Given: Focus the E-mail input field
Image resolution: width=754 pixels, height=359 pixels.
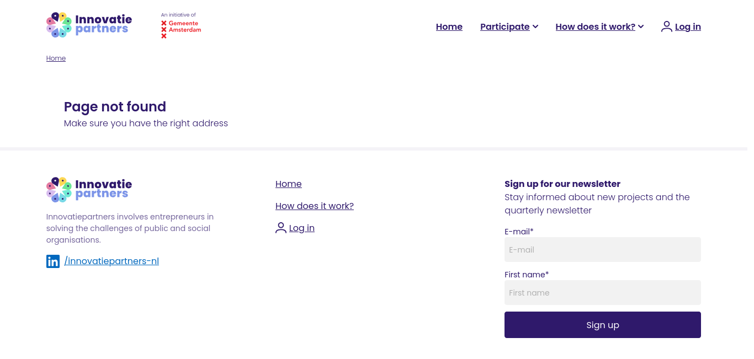Looking at the screenshot, I should click(x=603, y=250).
